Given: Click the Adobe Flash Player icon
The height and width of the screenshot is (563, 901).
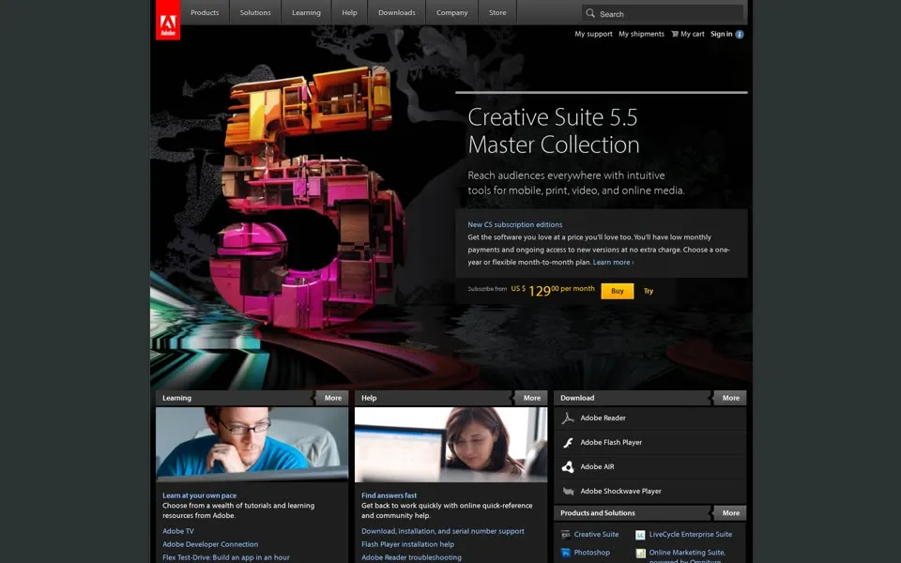Looking at the screenshot, I should point(568,442).
